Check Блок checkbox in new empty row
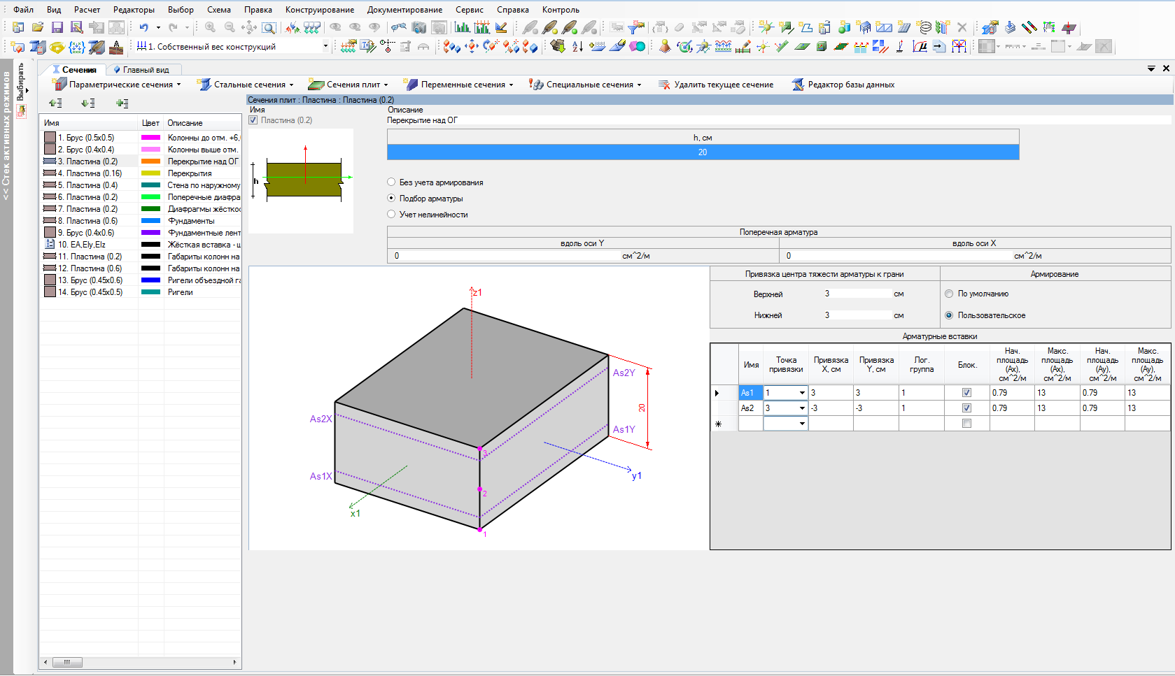 click(x=966, y=424)
